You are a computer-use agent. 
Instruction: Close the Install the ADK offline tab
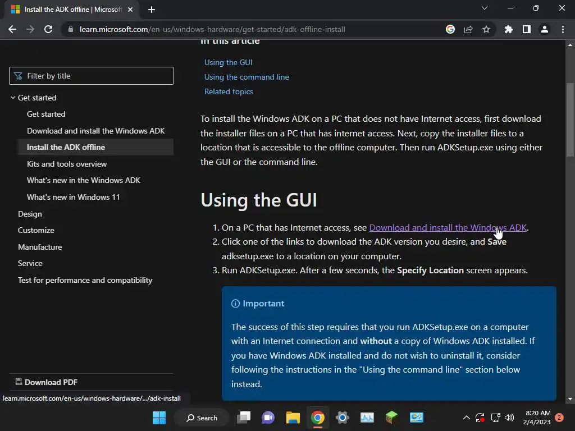point(130,10)
